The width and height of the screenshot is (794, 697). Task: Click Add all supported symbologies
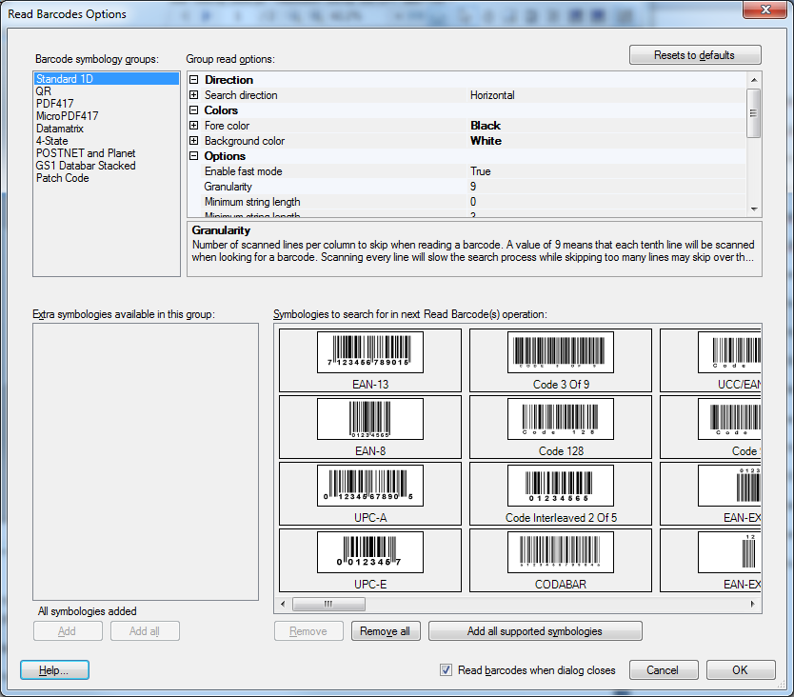coord(535,631)
